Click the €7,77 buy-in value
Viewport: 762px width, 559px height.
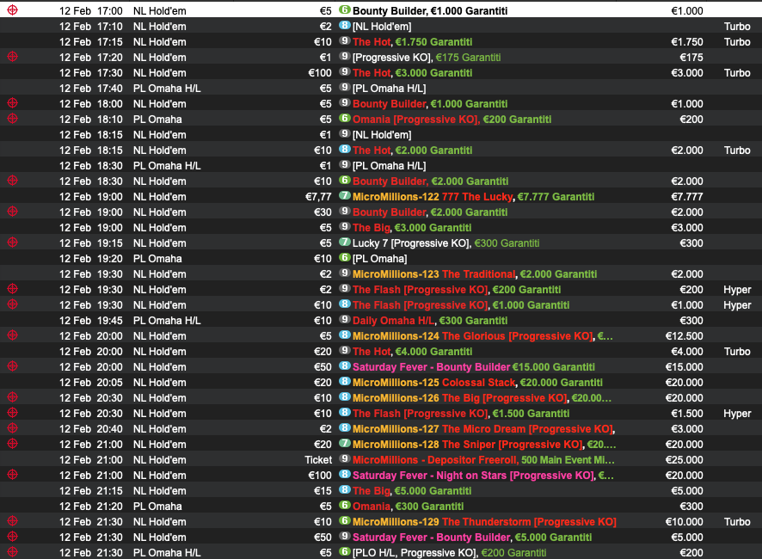click(318, 197)
